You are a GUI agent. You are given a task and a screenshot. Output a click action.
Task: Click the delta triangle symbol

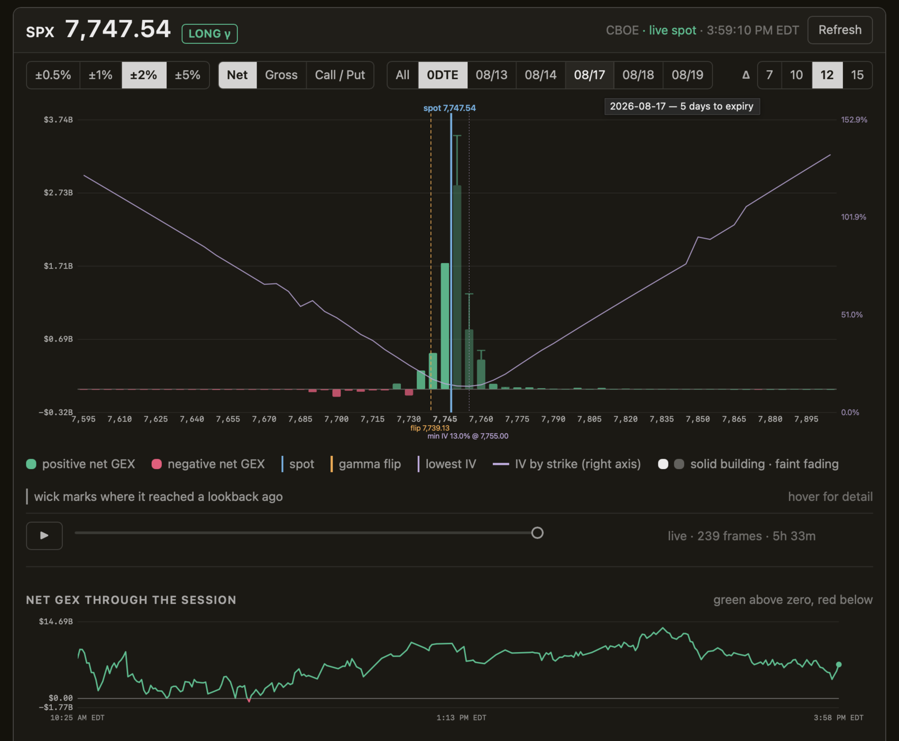click(x=746, y=75)
